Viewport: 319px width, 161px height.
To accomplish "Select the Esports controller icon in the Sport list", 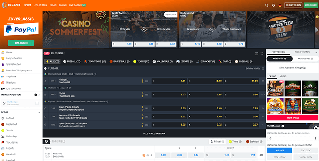I will [x=3, y=148].
